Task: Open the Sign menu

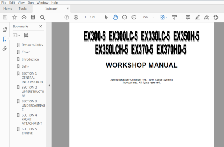Action: 31,3
